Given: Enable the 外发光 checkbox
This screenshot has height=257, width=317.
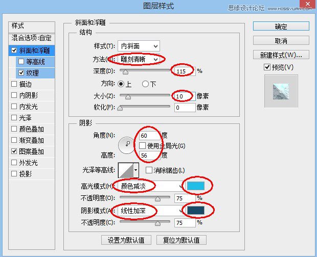Looking at the screenshot, I should coord(14,163).
